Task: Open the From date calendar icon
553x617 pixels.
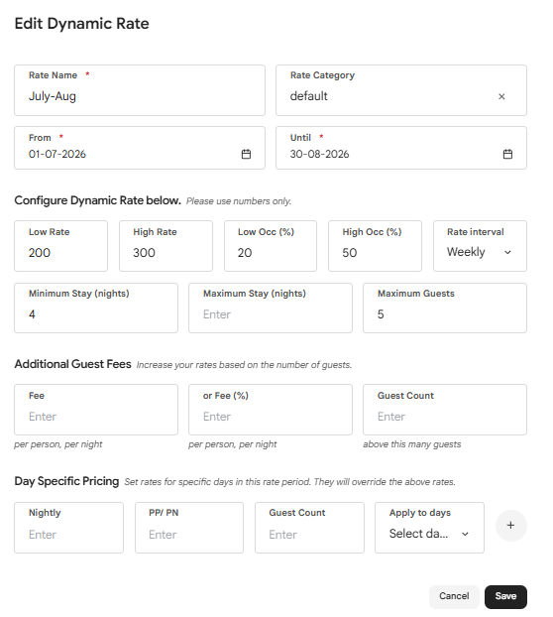Action: 246,154
